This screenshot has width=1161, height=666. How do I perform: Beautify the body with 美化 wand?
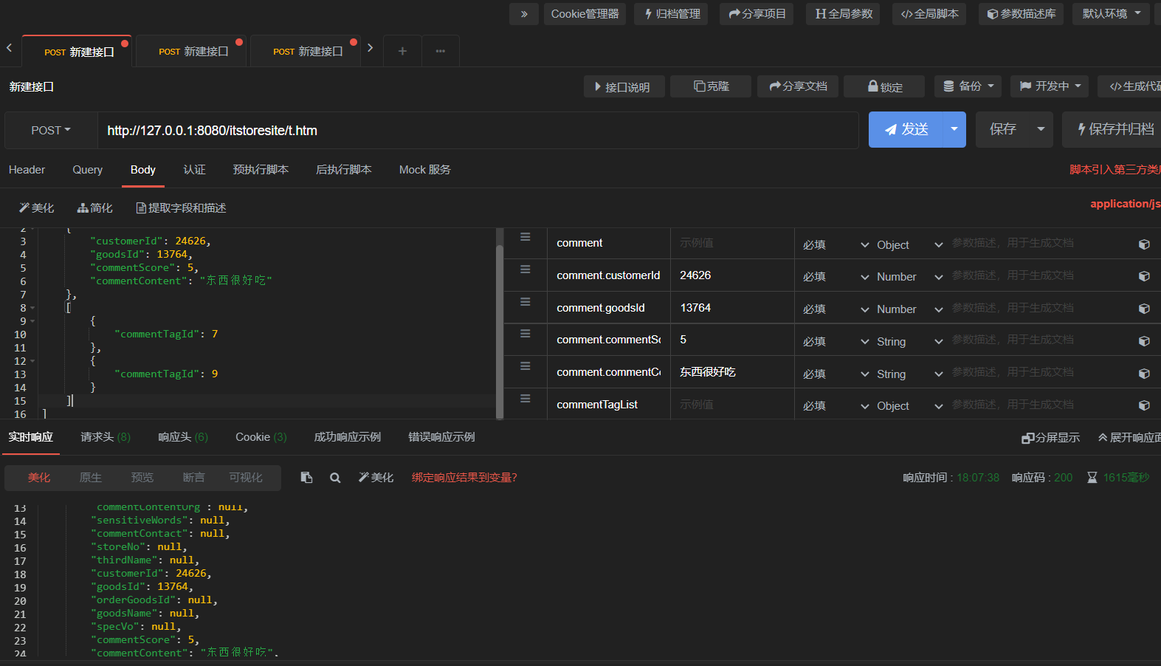click(x=37, y=208)
